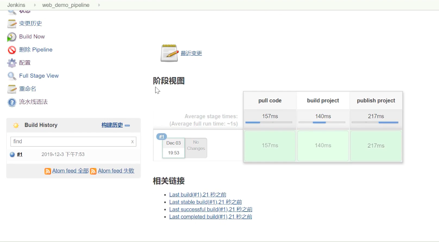Open web_demo_pipeline breadcrumb link
Image resolution: width=439 pixels, height=242 pixels.
pyautogui.click(x=66, y=5)
